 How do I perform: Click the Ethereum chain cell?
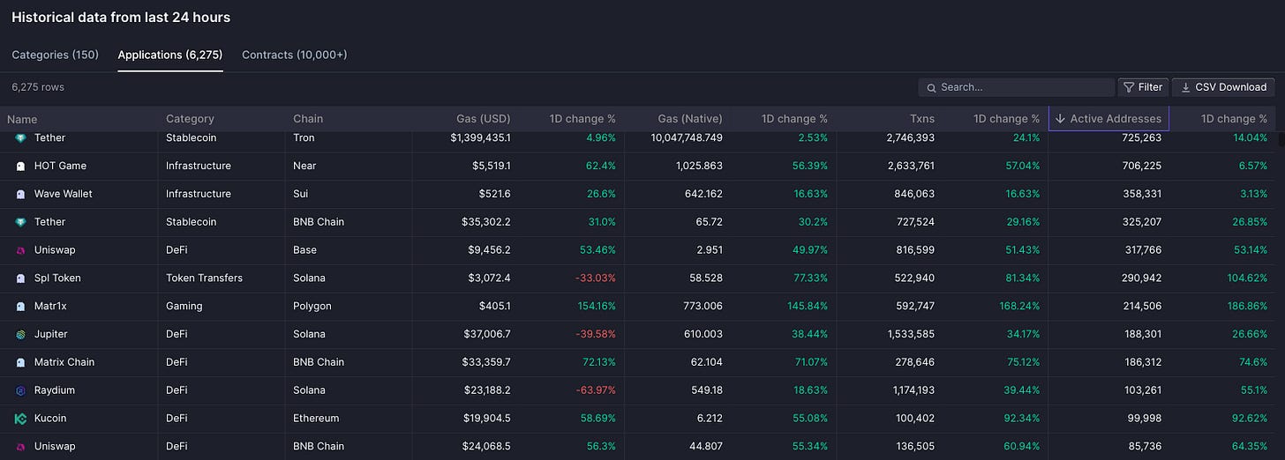coord(316,419)
